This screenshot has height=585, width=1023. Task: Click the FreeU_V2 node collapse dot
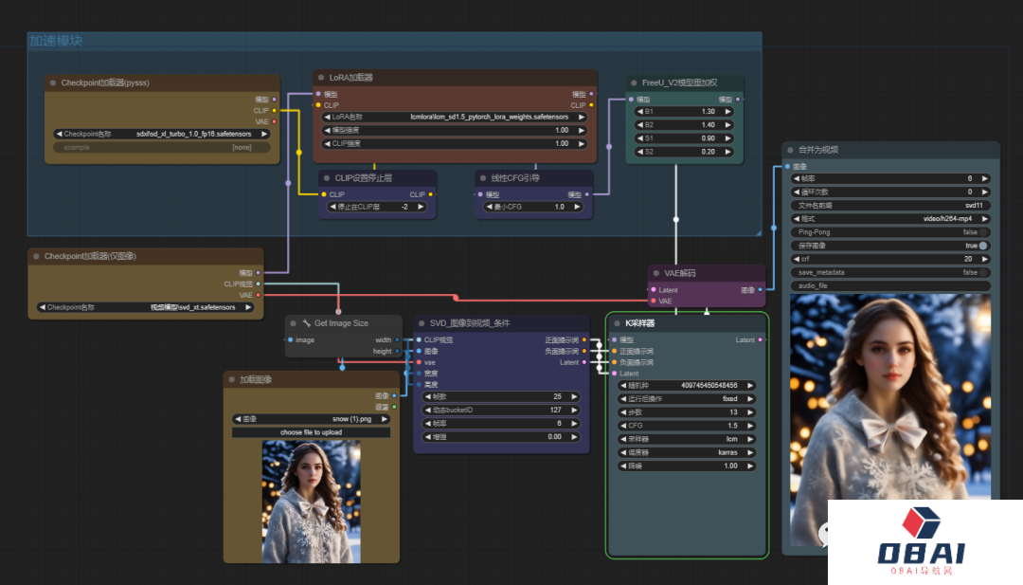click(634, 82)
